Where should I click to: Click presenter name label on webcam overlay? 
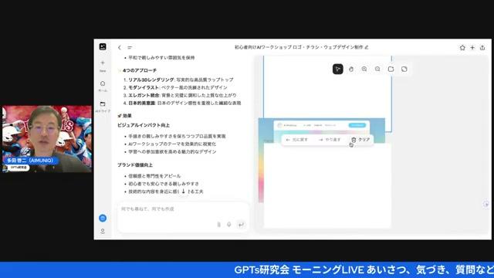(x=30, y=161)
